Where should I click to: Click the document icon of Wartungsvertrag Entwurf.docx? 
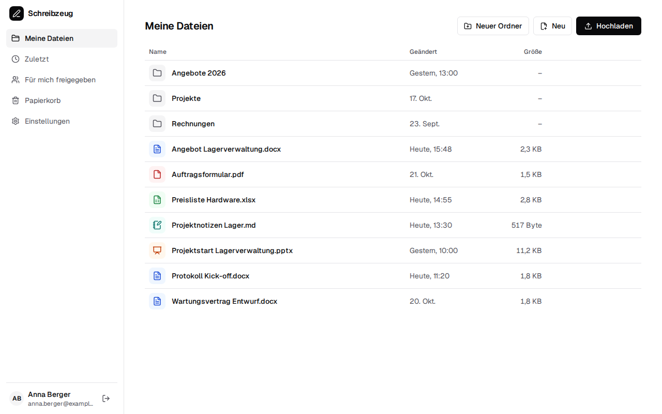click(x=157, y=301)
